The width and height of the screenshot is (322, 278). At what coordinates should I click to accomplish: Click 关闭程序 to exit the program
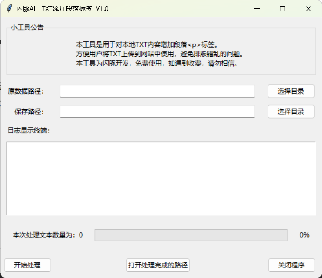291,265
